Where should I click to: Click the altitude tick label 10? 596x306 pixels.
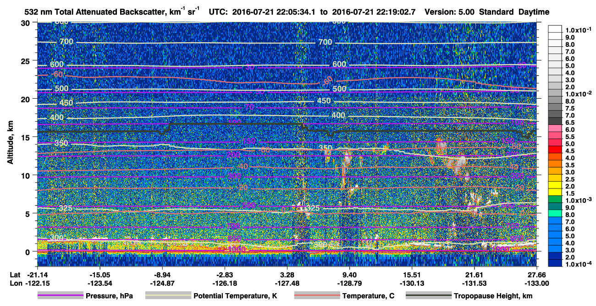pos(27,175)
